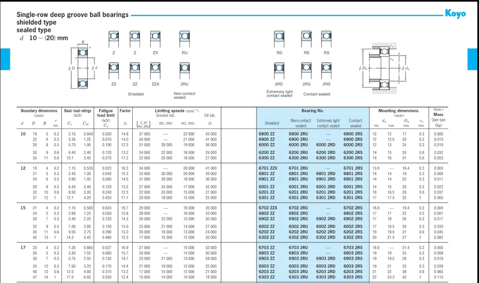Image resolution: width=479 pixels, height=283 pixels.
Task: Click bearing number '6002 ZZ'
Action: click(x=266, y=227)
